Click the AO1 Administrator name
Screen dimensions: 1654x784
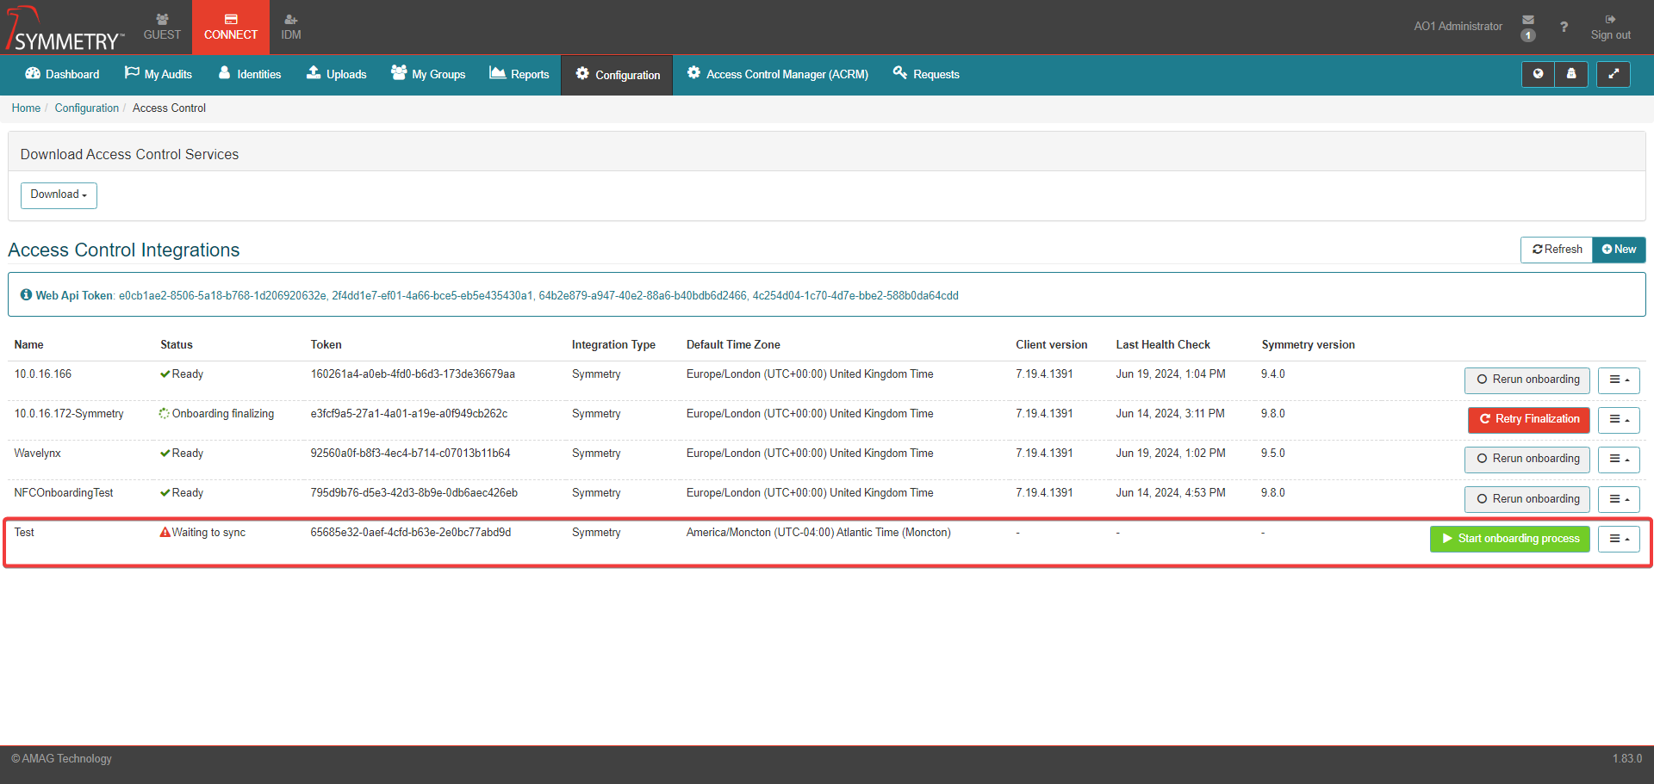click(1458, 27)
